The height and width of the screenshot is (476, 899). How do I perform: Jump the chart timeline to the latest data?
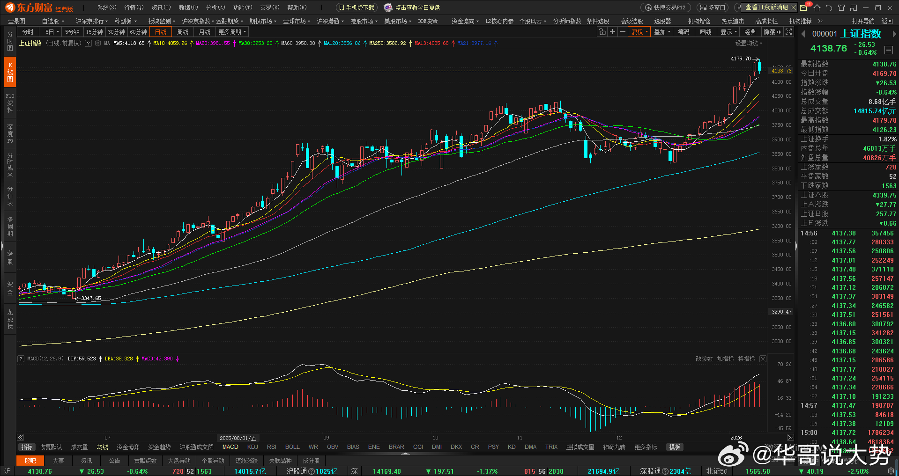point(790,438)
